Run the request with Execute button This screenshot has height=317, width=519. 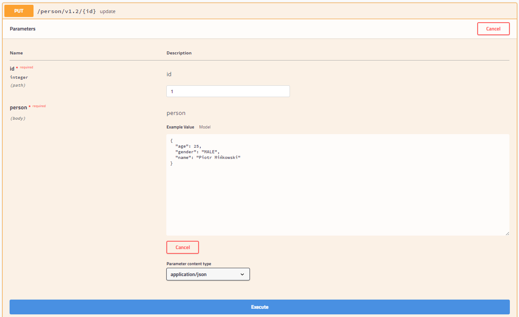click(259, 307)
